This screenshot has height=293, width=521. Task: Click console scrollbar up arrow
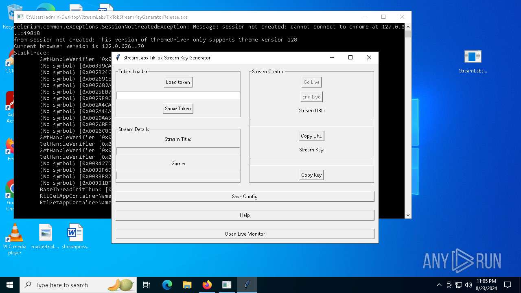[x=408, y=26]
